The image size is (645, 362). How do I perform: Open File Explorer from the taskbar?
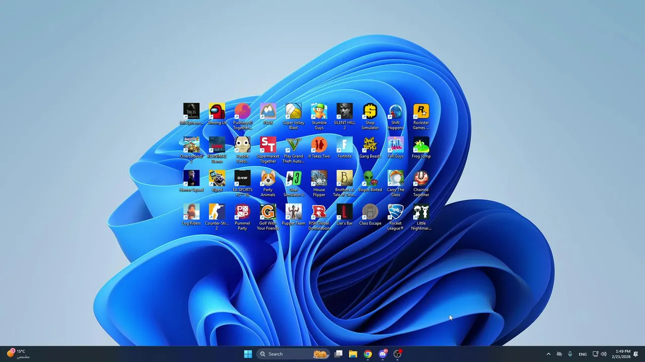click(x=353, y=354)
